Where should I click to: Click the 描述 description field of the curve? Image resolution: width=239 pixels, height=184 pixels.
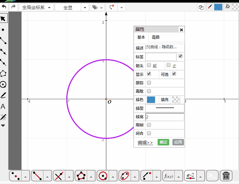(165, 48)
